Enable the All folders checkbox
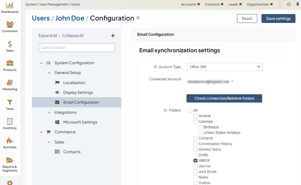 [190, 111]
